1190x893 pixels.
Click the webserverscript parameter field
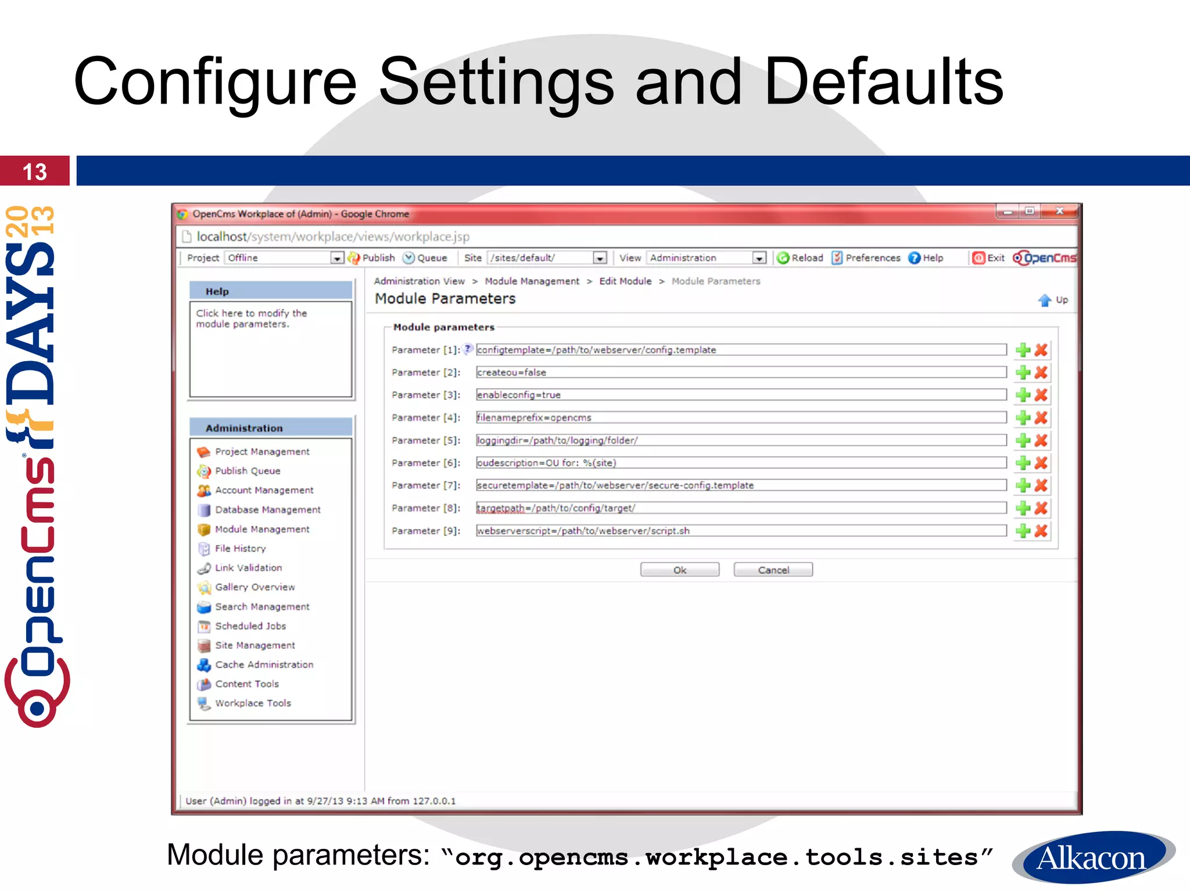tap(741, 531)
